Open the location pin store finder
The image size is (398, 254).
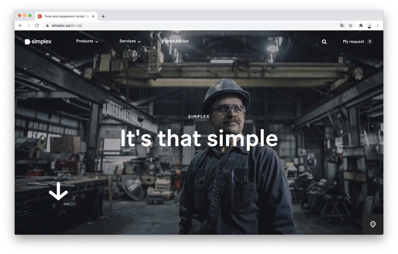pos(373,224)
